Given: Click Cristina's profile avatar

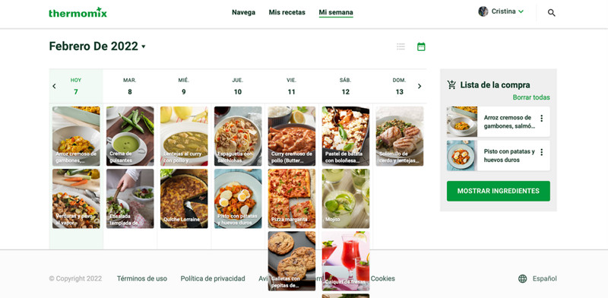Looking at the screenshot, I should pyautogui.click(x=483, y=11).
